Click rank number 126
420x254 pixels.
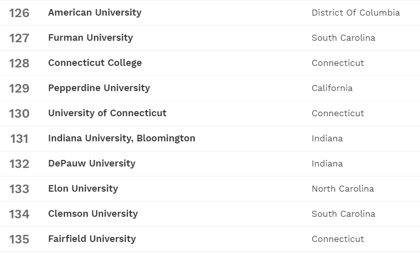(19, 13)
